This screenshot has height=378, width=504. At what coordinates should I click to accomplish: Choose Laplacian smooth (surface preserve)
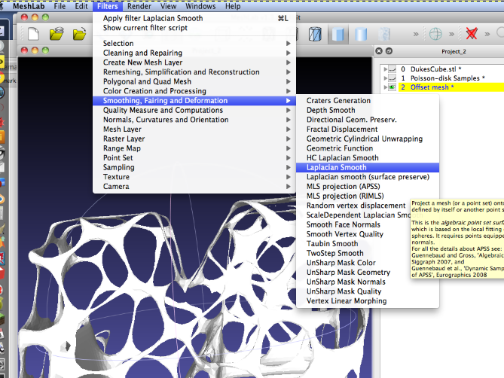[368, 177]
